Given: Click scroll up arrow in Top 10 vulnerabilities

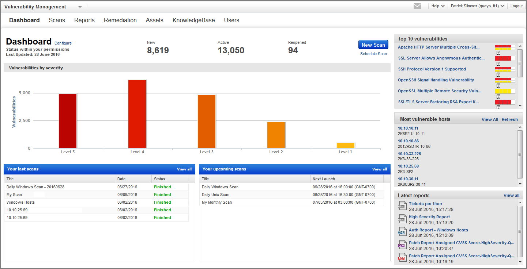Looking at the screenshot, I should tap(520, 46).
